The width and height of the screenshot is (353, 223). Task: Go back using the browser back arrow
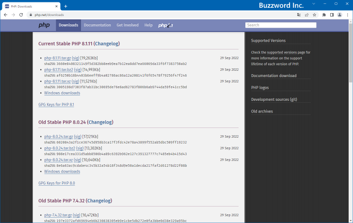pos(5,15)
